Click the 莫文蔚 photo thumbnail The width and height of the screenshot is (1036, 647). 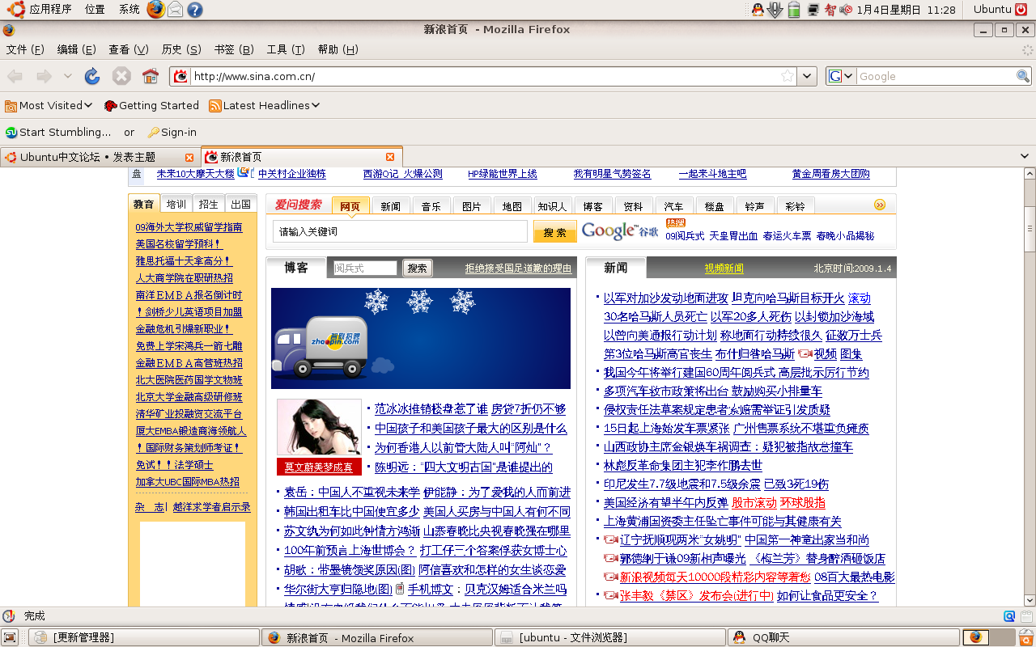coord(319,429)
